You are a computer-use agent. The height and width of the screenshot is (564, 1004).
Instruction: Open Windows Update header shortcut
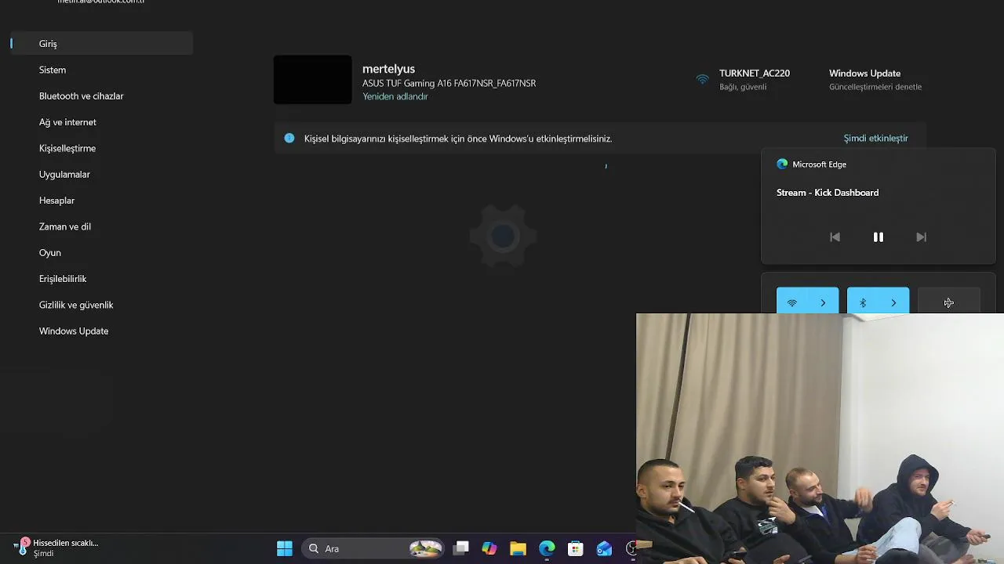(875, 79)
